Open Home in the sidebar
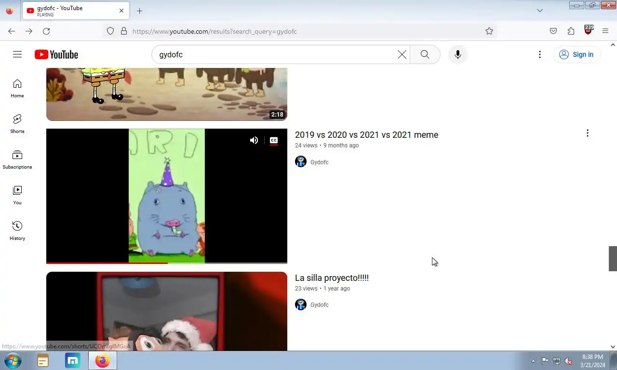 (x=17, y=89)
